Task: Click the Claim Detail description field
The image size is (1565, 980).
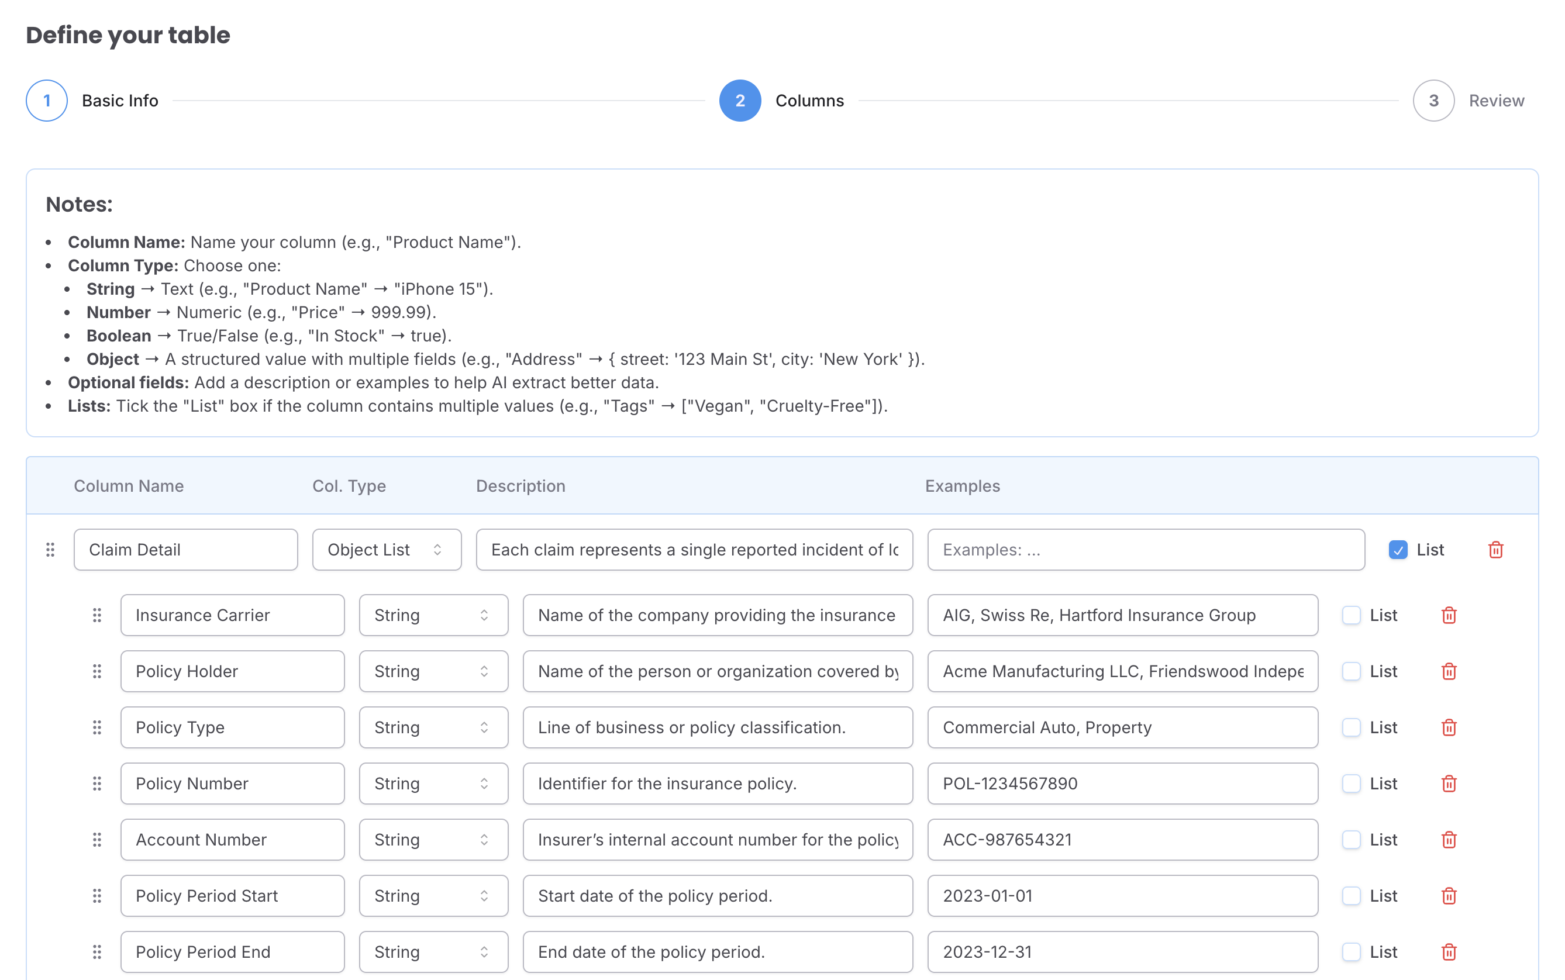Action: coord(694,550)
